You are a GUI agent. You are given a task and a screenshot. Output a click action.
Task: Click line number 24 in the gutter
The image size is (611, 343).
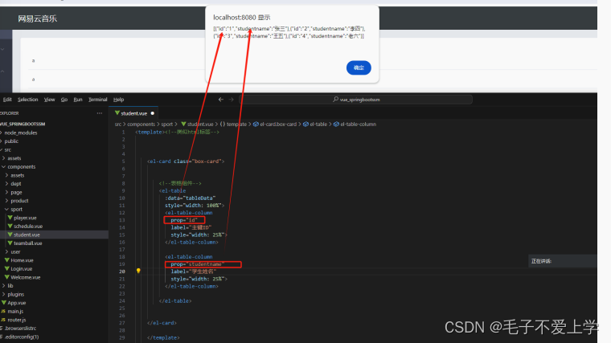coord(122,301)
